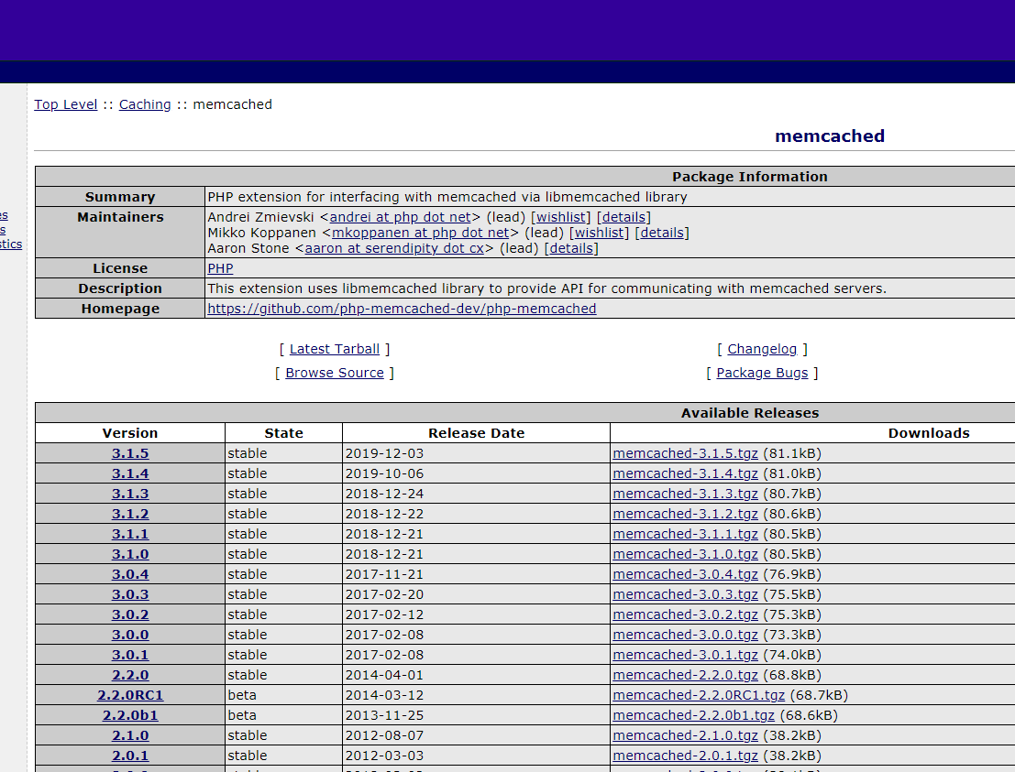Download memcached-3.0.1.tgz
This screenshot has height=772, width=1015.
point(686,655)
